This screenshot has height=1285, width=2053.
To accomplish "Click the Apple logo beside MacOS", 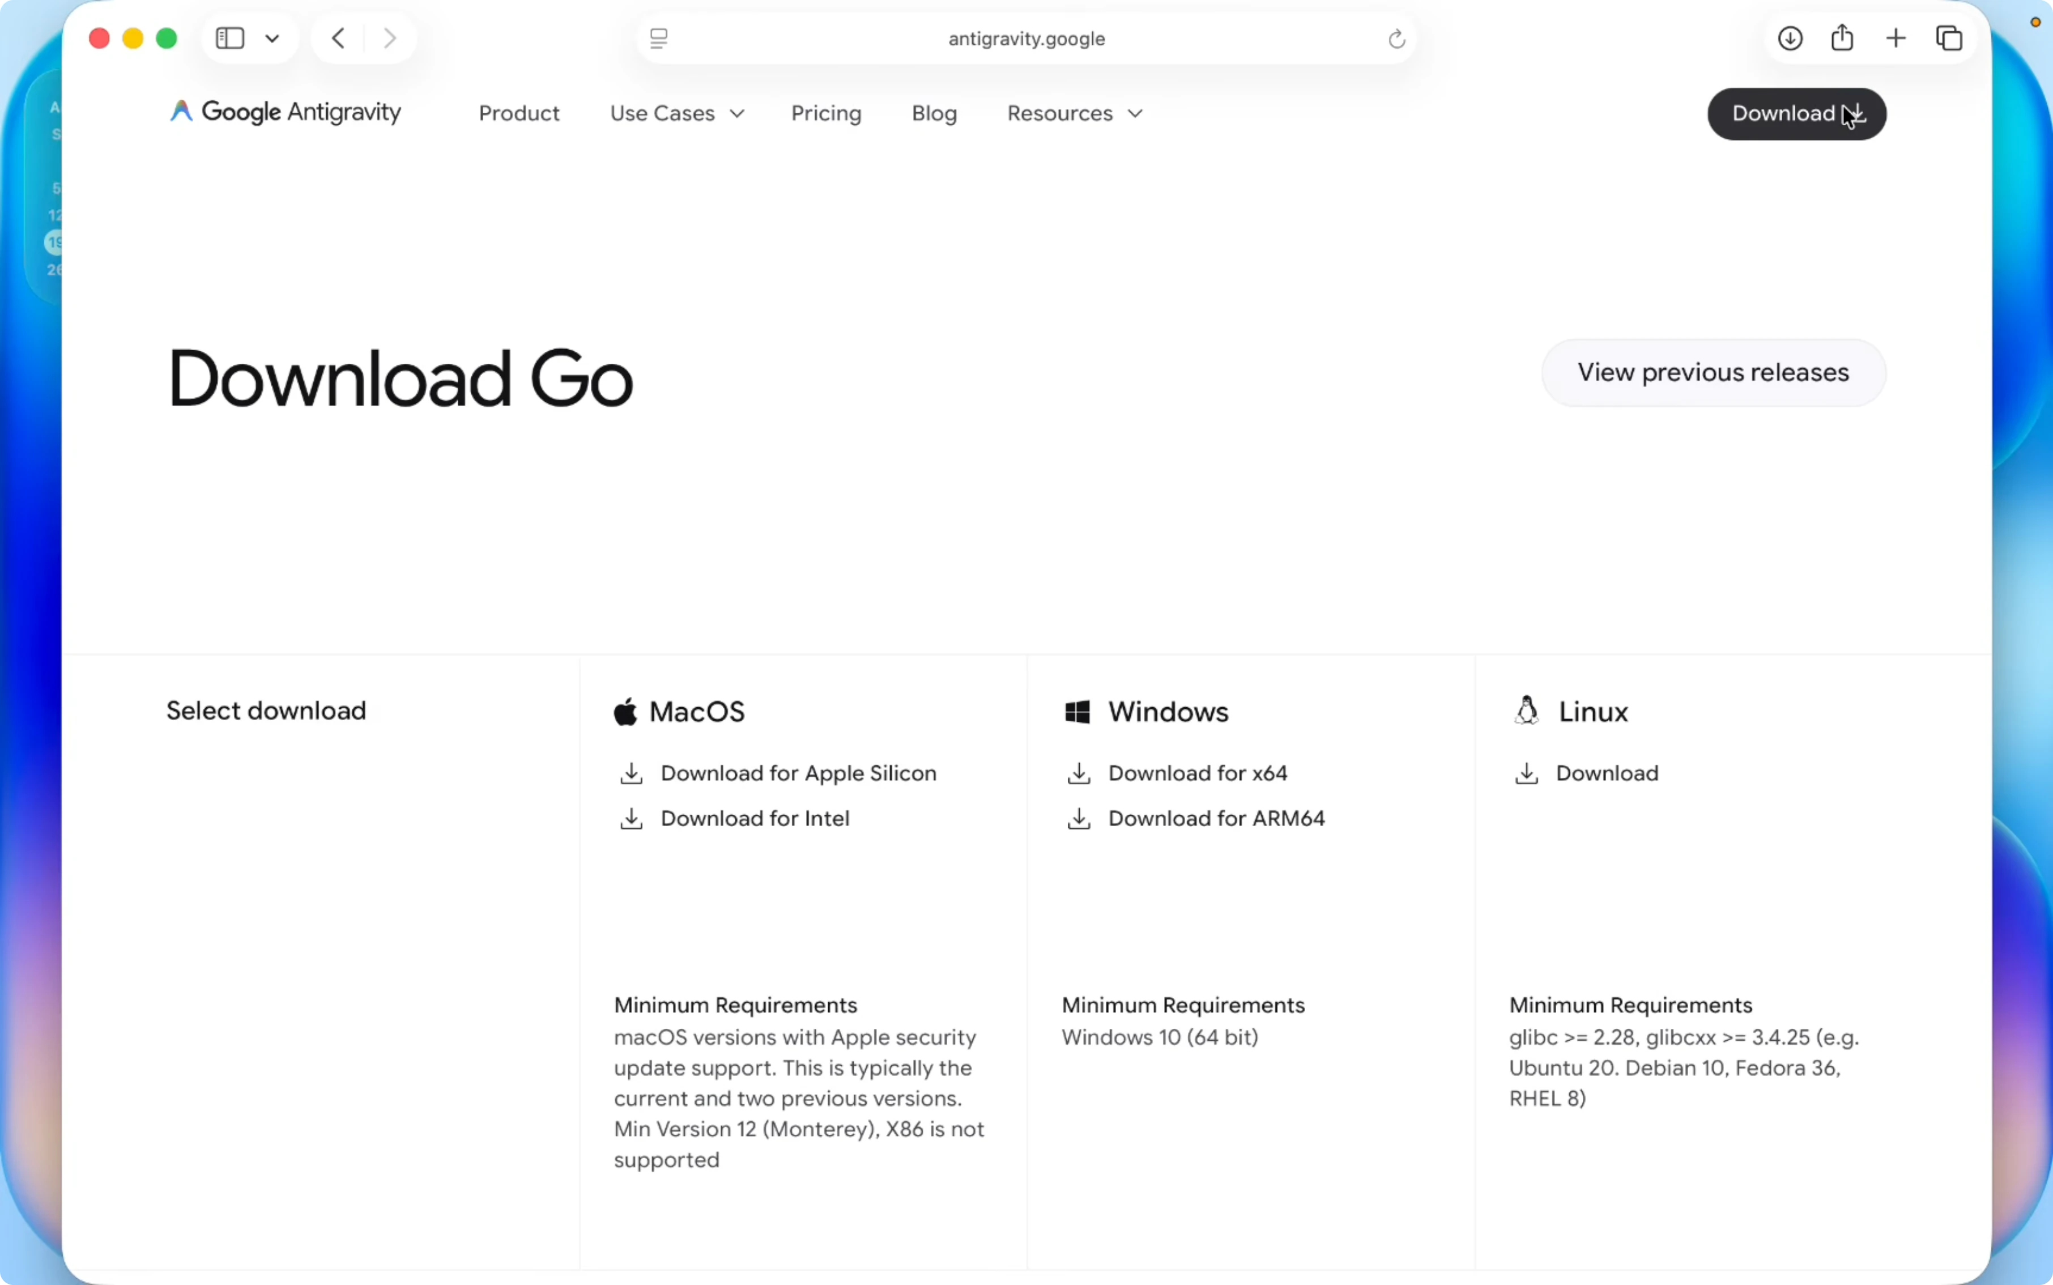I will 625,712.
